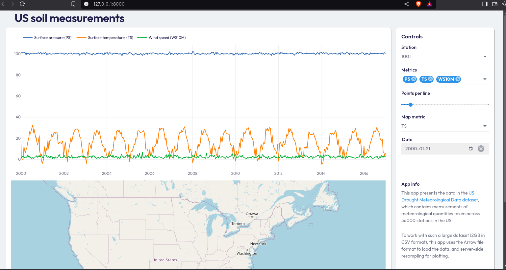Click the 100 y-axis tick label

coord(17,53)
